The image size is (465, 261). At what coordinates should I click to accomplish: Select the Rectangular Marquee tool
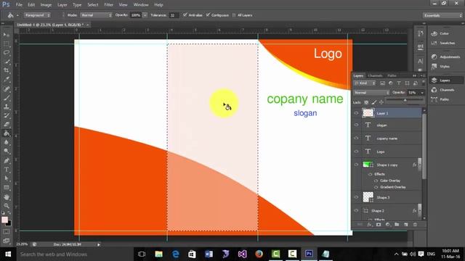click(7, 43)
